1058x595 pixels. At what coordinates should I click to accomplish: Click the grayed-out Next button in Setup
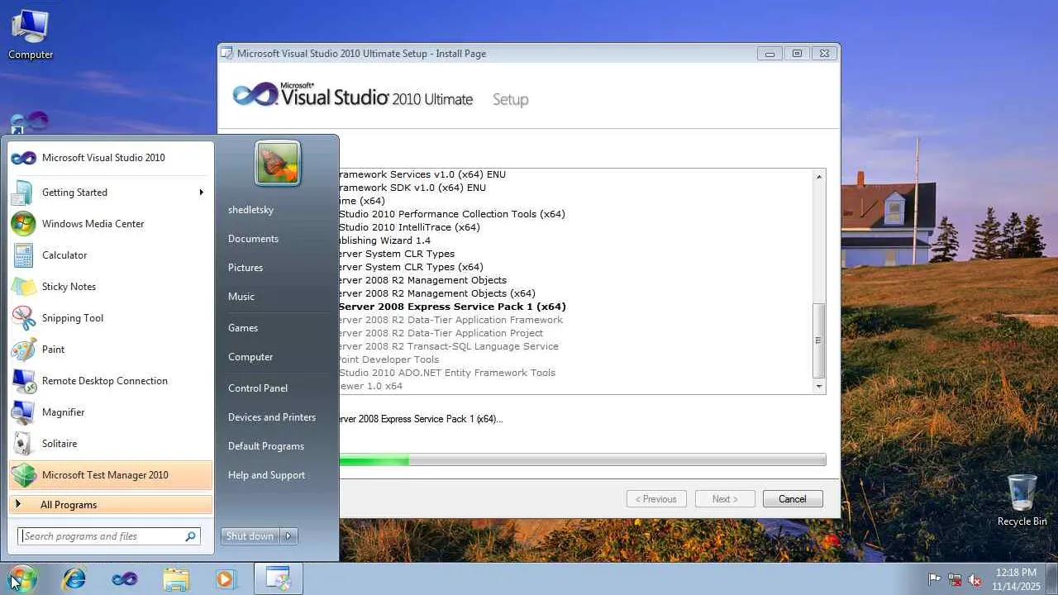725,499
